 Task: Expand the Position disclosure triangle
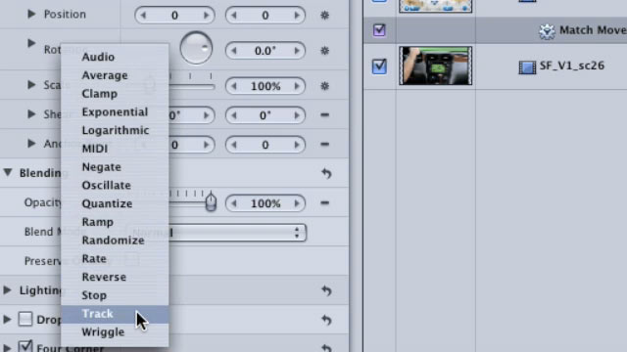point(31,14)
